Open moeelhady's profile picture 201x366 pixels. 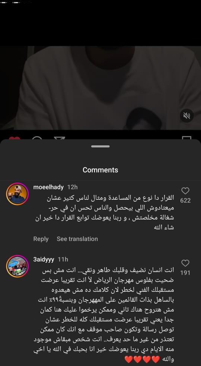17,194
